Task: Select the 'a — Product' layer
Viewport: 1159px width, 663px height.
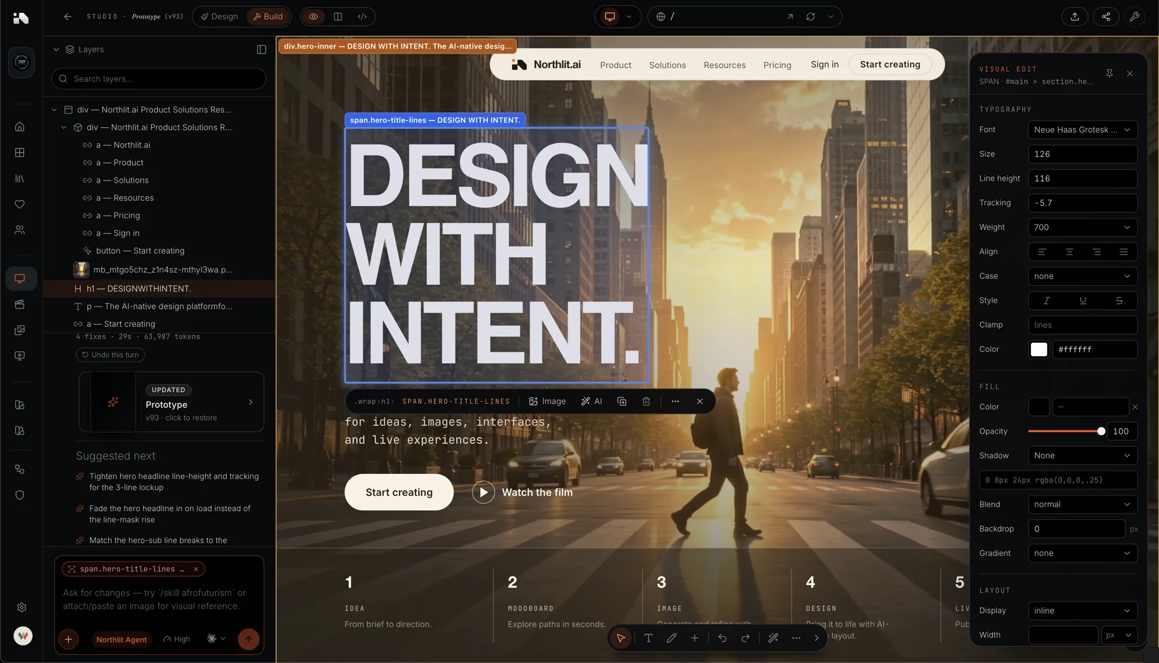Action: pyautogui.click(x=119, y=162)
